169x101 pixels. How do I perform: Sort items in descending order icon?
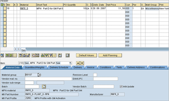pos(46,55)
